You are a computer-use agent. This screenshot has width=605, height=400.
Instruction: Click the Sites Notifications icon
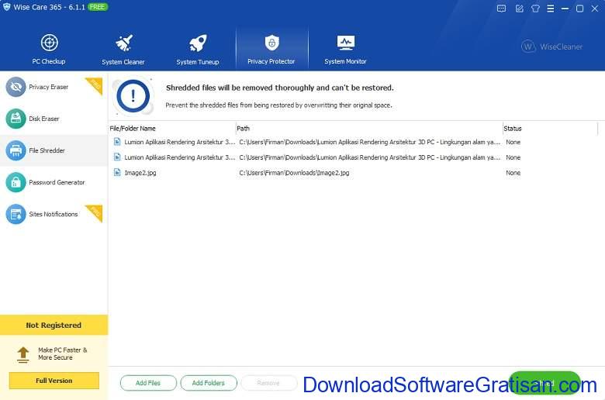click(x=16, y=214)
